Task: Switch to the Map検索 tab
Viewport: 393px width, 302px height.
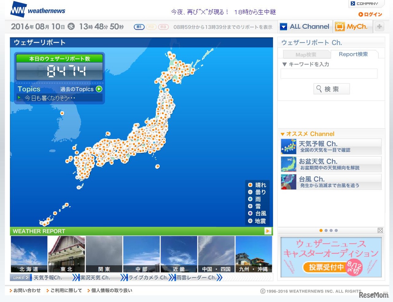Action: (x=306, y=54)
